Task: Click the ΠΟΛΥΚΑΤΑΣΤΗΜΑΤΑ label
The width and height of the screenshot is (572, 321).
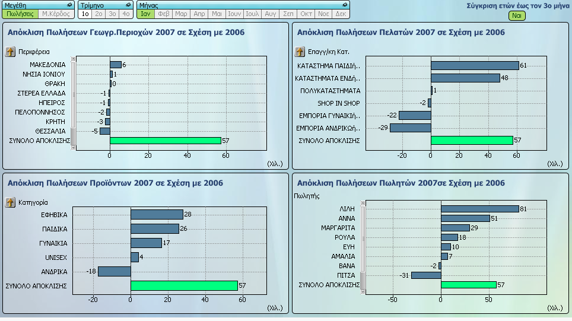Action: point(330,91)
